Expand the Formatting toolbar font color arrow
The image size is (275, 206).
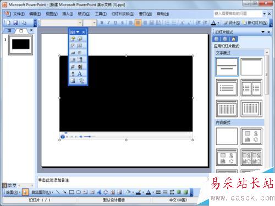coord(218,23)
